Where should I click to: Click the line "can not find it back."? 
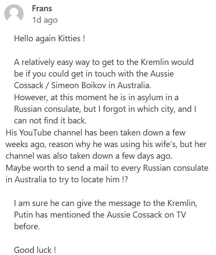[51, 120]
